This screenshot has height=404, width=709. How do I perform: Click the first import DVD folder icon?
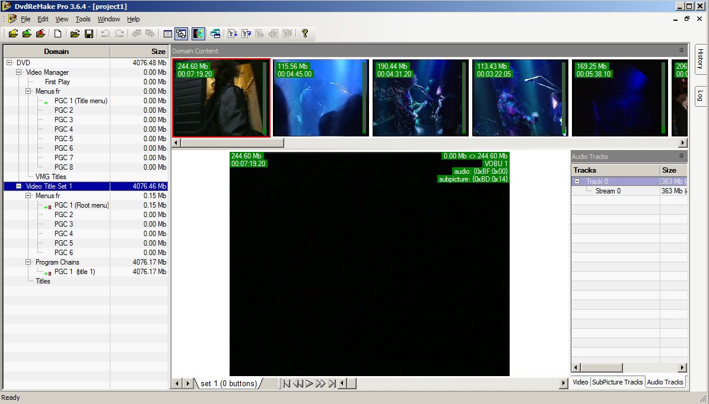[x=13, y=34]
